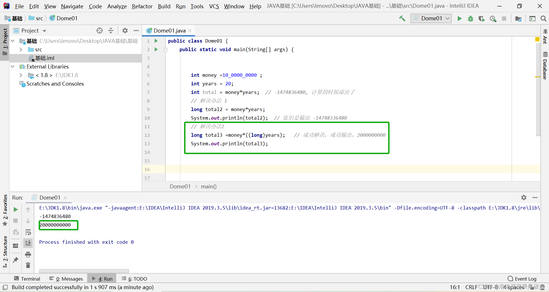Toggle tool window bars icon in status bar corner

tap(5, 287)
